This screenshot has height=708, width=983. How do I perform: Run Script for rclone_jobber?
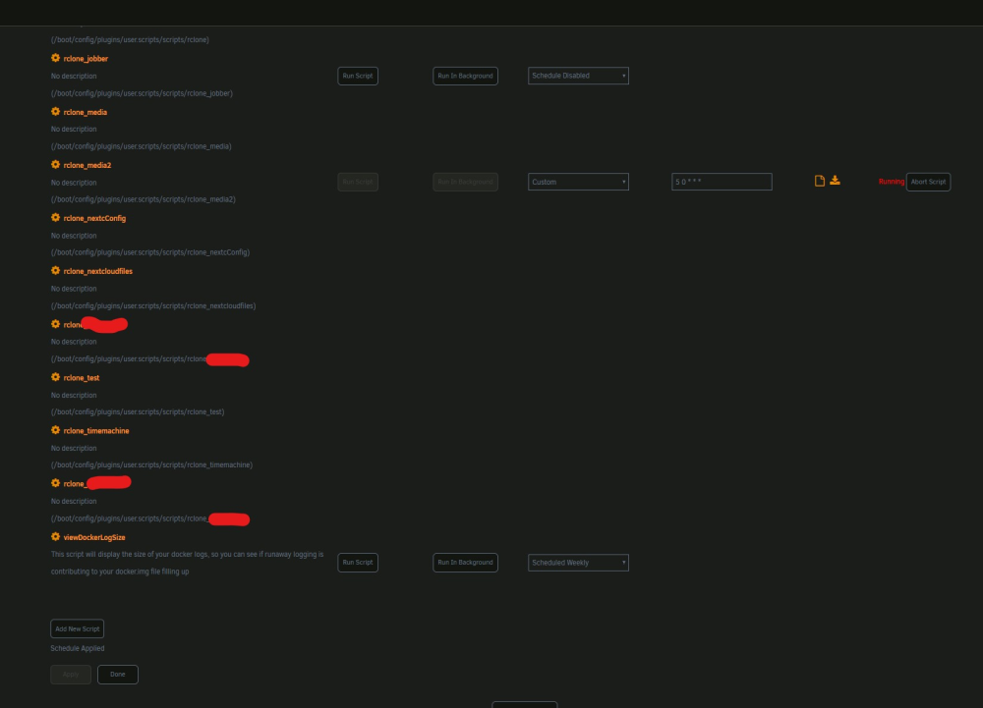pyautogui.click(x=358, y=76)
